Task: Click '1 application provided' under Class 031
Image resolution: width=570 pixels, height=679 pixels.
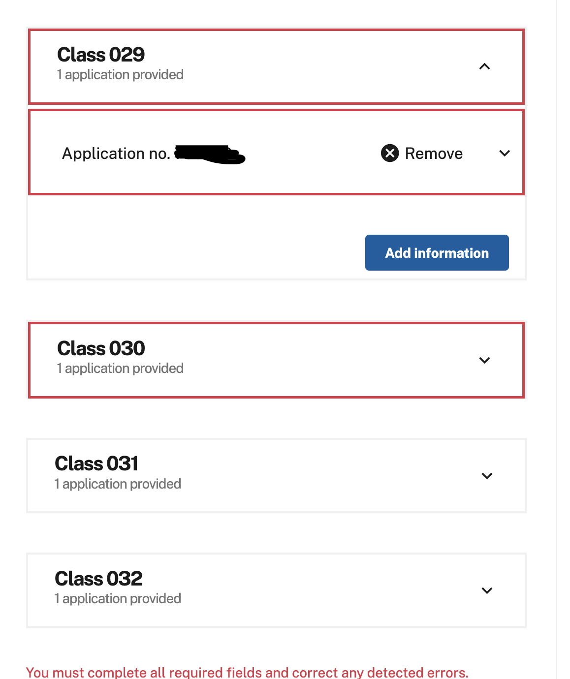Action: (x=118, y=484)
